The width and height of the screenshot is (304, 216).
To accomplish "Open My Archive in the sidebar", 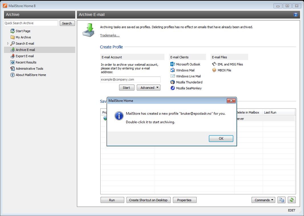I will tap(23, 37).
